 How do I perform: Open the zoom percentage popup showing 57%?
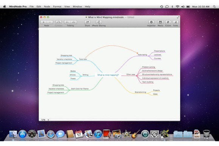coord(45,120)
